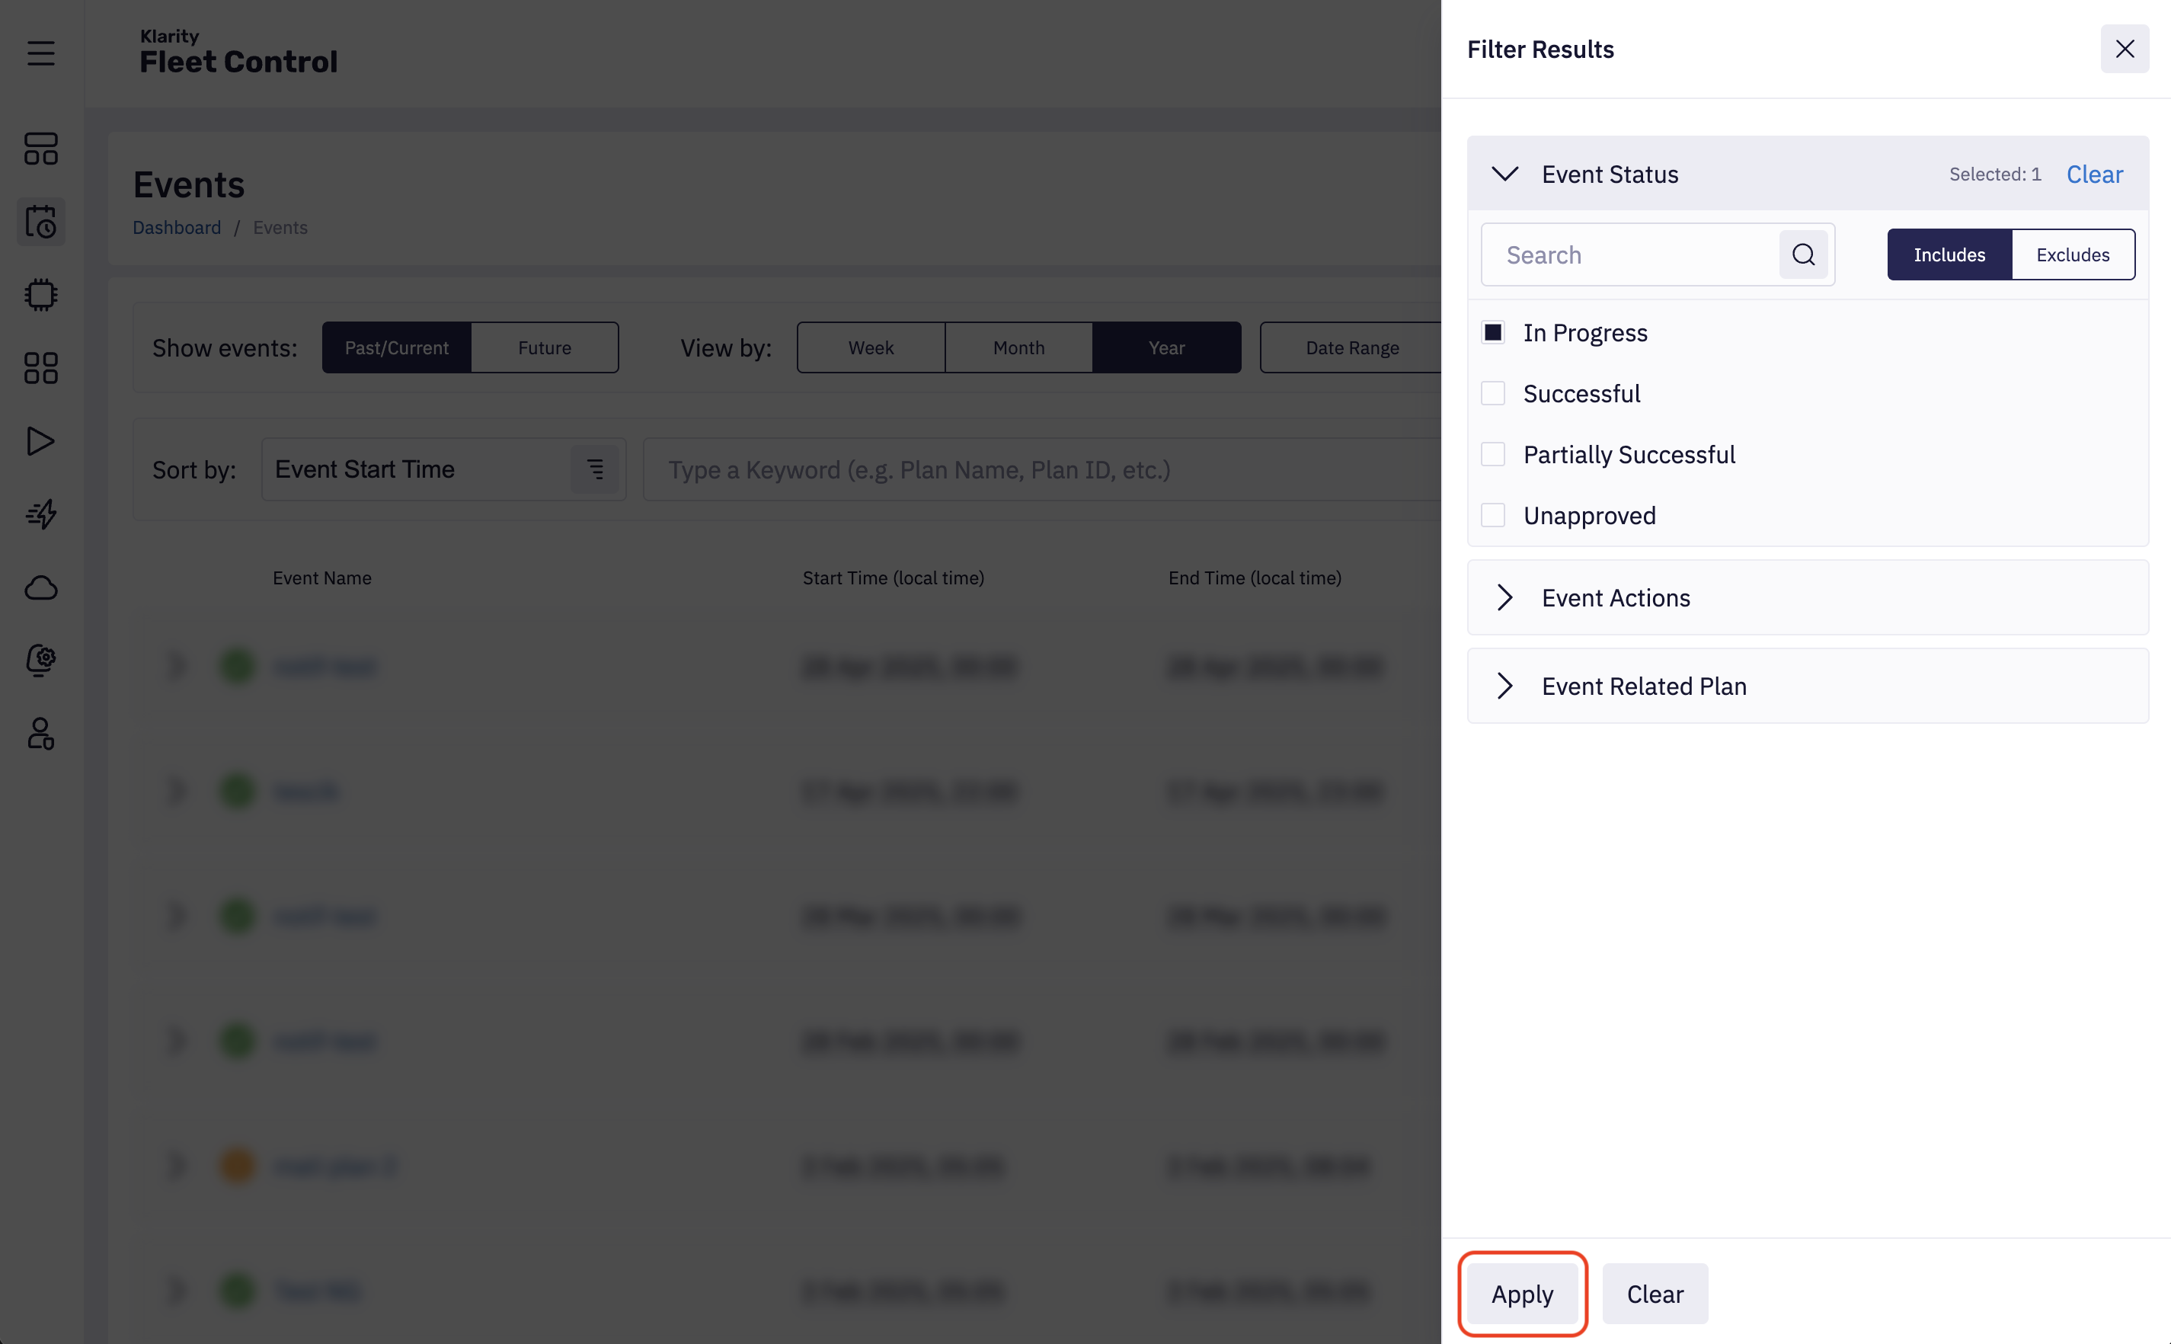Open the cloud sidebar icon
The height and width of the screenshot is (1344, 2171).
41,587
